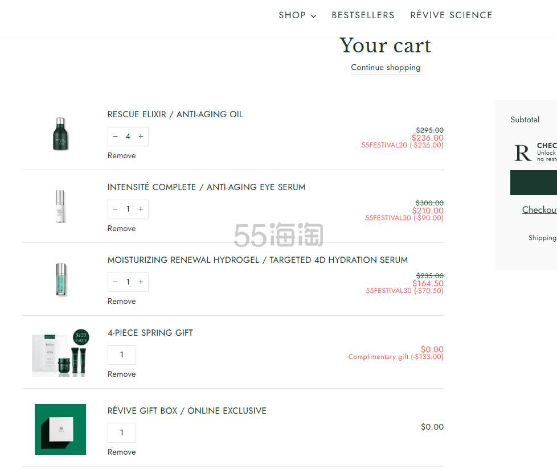
Task: Open the 4-Piece Spring Gift thumbnail image
Action: [x=60, y=352]
